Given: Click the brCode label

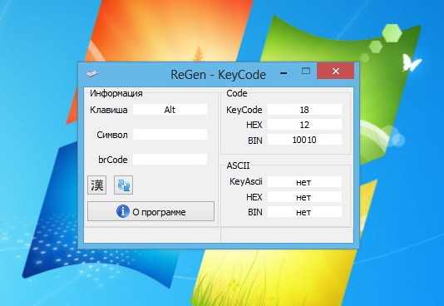Looking at the screenshot, I should click(x=113, y=160).
